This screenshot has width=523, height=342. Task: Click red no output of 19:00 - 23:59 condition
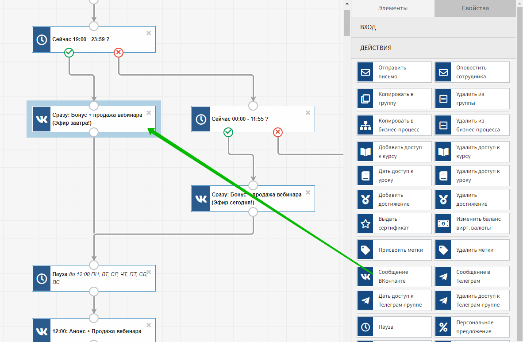[x=119, y=52]
